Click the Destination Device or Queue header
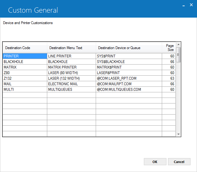This screenshot has width=197, height=172. [129, 48]
